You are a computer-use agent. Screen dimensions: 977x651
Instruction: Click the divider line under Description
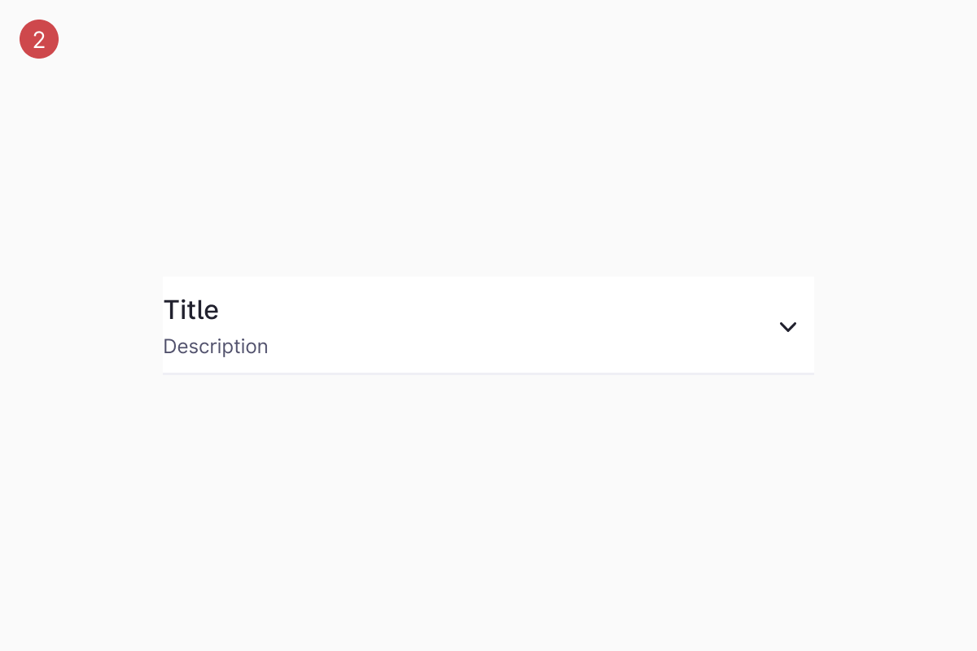pos(488,374)
